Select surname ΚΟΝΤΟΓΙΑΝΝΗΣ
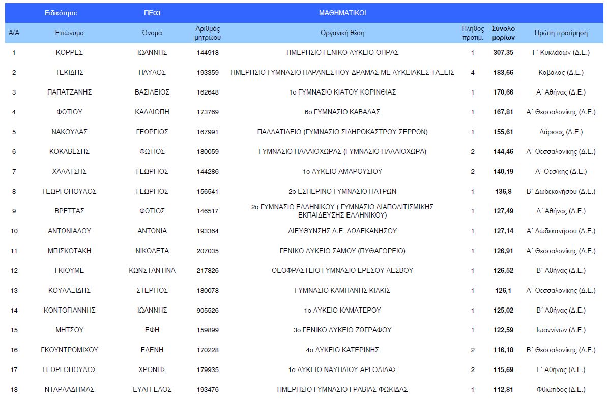The height and width of the screenshot is (401, 607). [x=69, y=310]
